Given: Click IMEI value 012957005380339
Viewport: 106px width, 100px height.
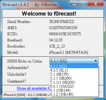Looking at the screenshot, I should [x=63, y=28].
